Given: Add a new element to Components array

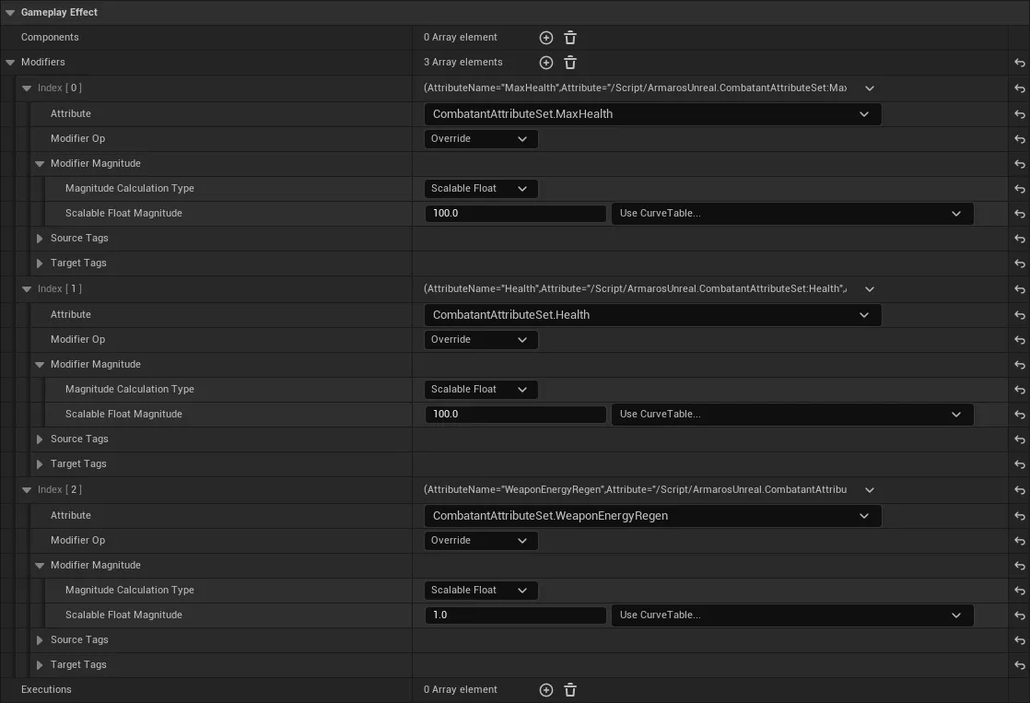Looking at the screenshot, I should click(545, 37).
